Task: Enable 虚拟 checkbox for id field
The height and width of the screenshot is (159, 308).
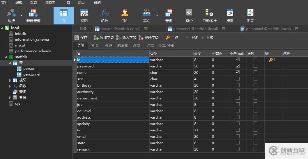Action: (x=255, y=59)
